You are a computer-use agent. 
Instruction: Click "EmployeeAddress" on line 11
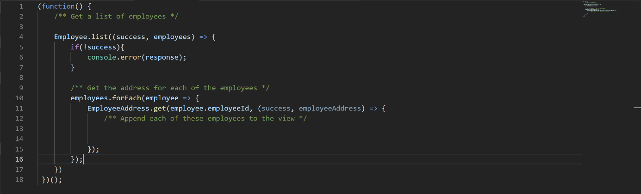[x=118, y=108]
